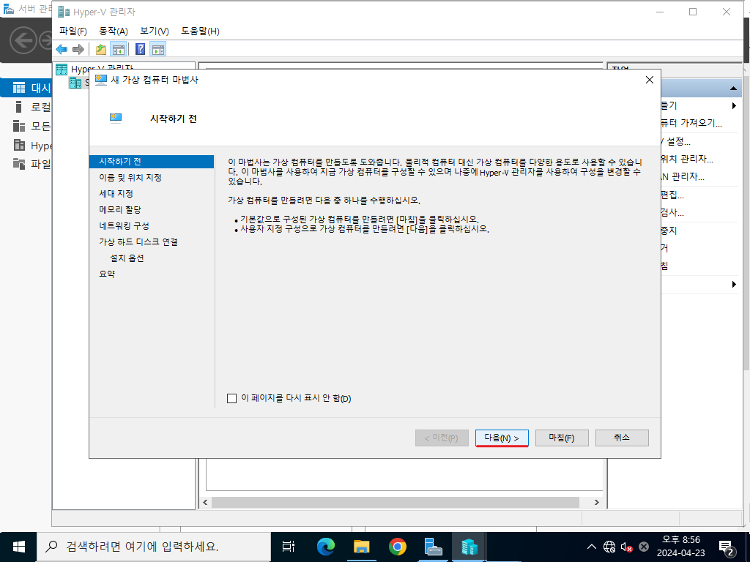Open the taskbar clock and date
750x562 pixels.
point(680,547)
